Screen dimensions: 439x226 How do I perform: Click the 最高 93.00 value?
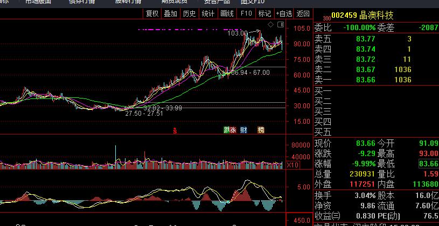[x=429, y=153]
